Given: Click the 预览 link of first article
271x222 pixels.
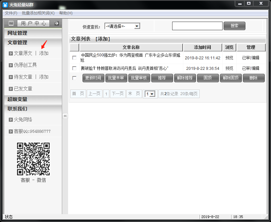Looking at the screenshot, I should (229, 58).
